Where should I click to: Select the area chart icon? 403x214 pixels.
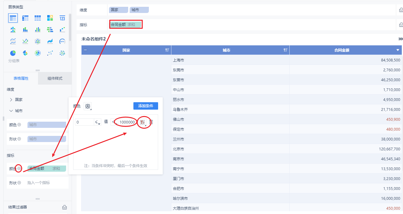50,41
